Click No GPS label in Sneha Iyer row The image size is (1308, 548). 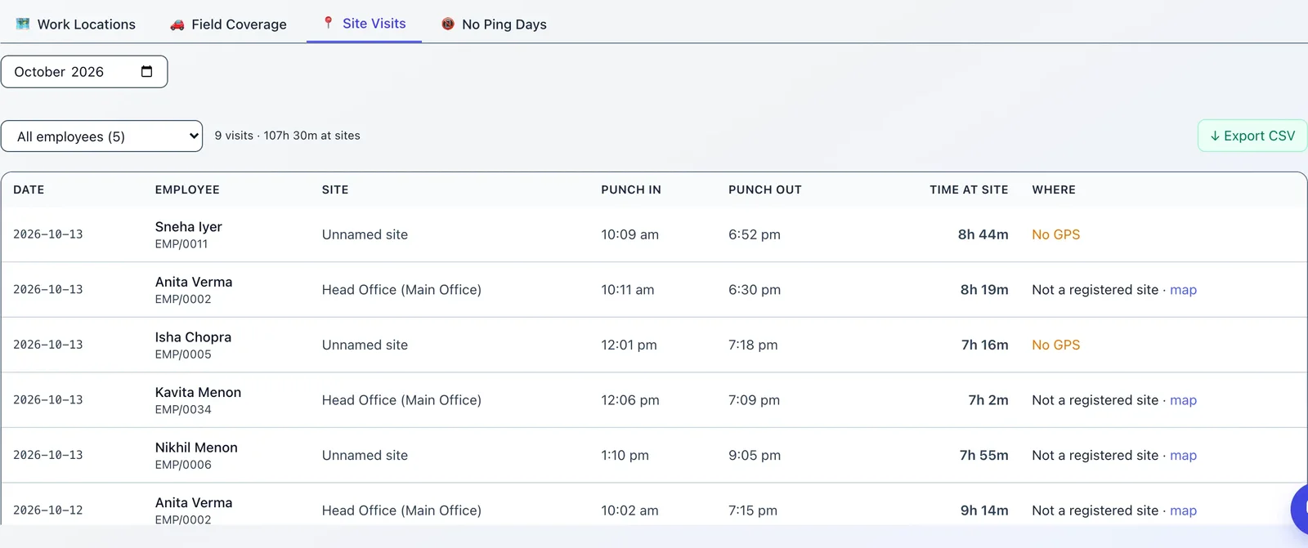coord(1055,234)
